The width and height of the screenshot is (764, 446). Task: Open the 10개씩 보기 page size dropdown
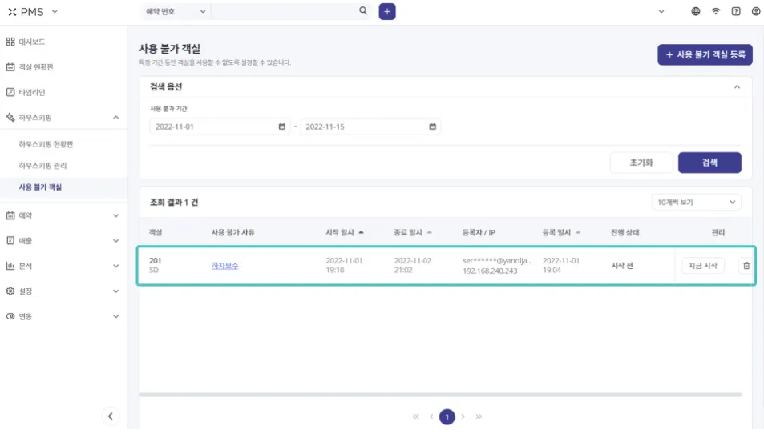(x=697, y=203)
